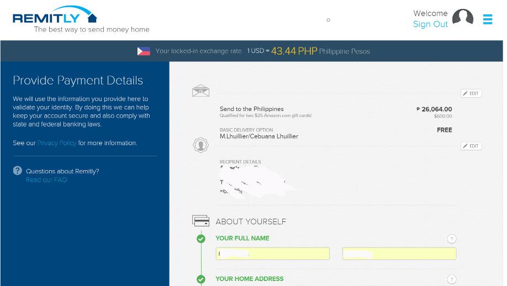Select the ₱ 26,064.00 amount
The image size is (507, 286).
pos(434,109)
